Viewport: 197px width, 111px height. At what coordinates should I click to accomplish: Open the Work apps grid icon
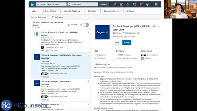coord(156,4)
